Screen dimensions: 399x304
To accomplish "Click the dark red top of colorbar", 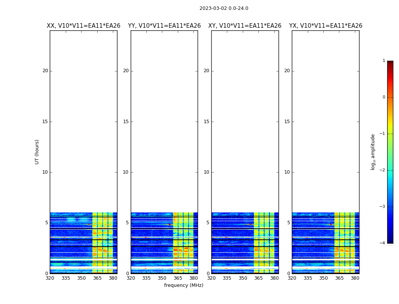I will [390, 63].
